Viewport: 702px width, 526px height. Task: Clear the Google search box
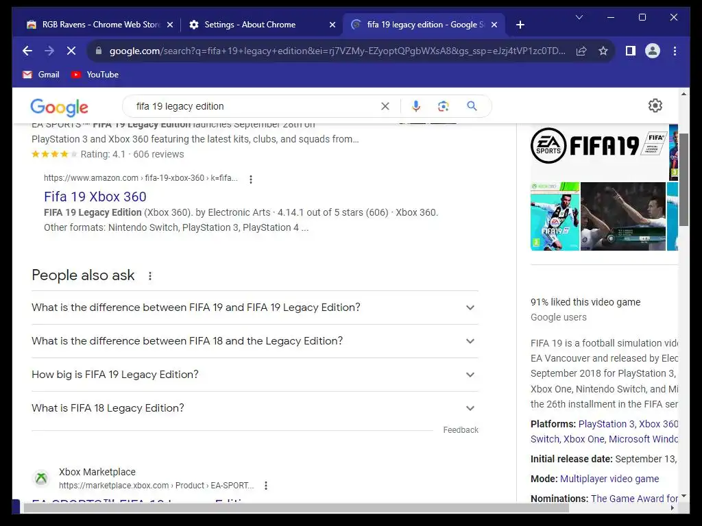pos(385,106)
